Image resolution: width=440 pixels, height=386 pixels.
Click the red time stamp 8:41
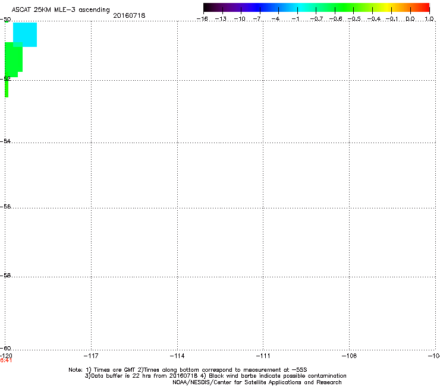coord(6,360)
